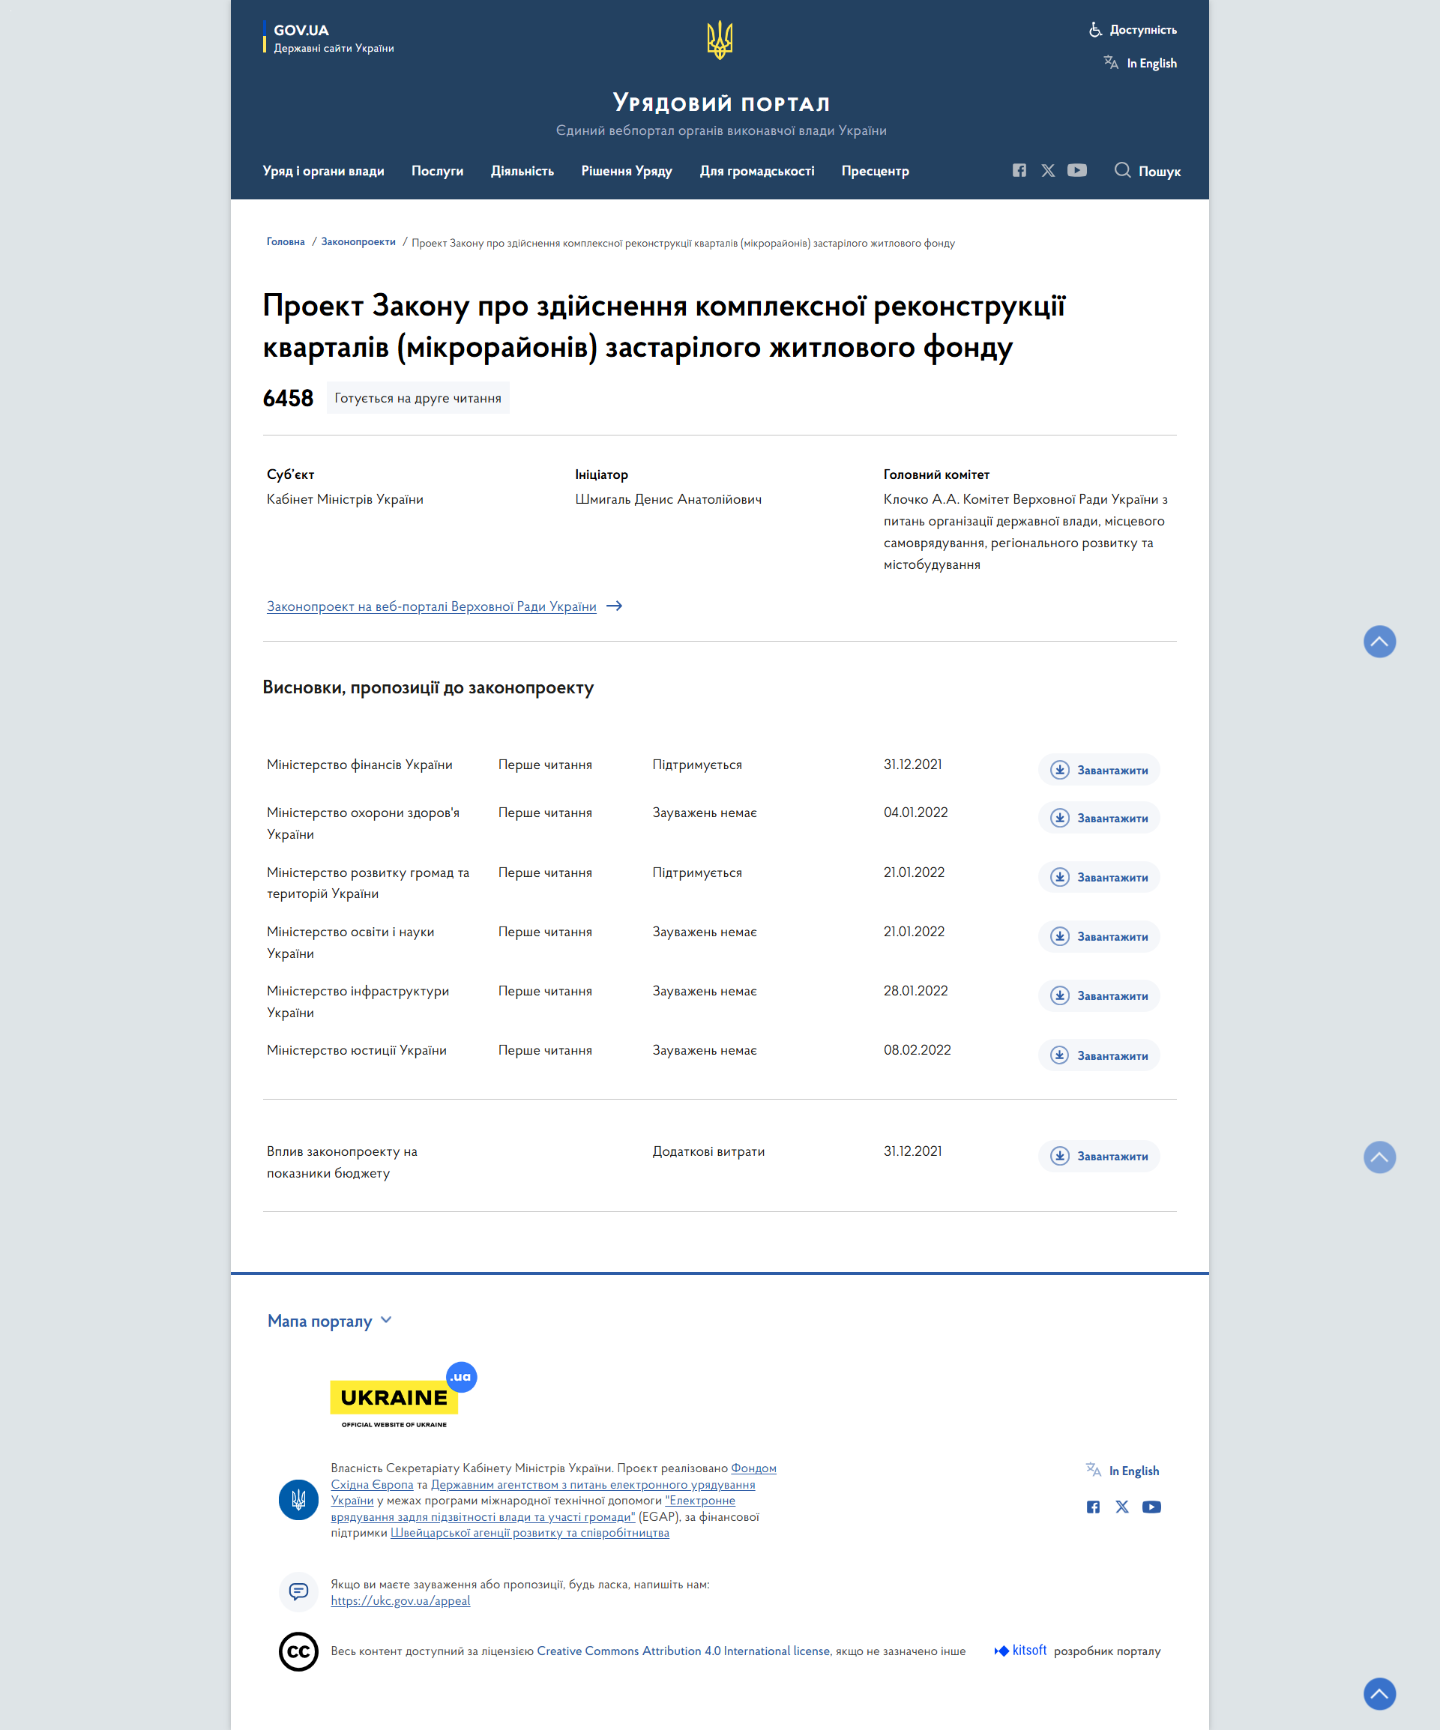Go to Законопроекти breadcrumb
This screenshot has width=1440, height=1730.
358,242
